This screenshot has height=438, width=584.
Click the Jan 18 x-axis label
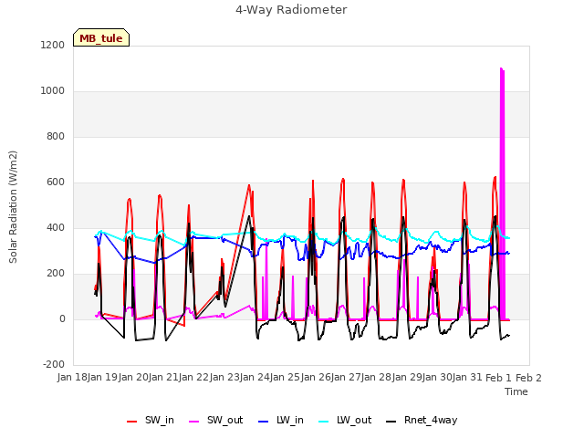73,378
